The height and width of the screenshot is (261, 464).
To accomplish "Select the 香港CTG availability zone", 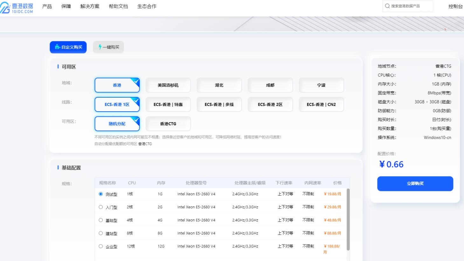I will coord(168,124).
